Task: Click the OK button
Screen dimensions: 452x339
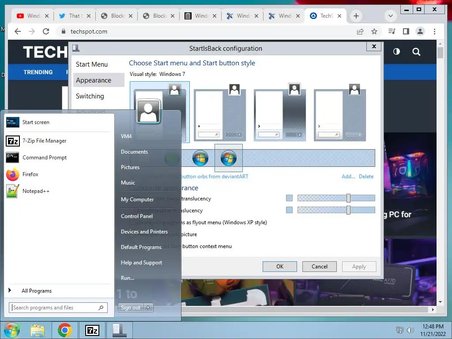Action: pyautogui.click(x=279, y=267)
